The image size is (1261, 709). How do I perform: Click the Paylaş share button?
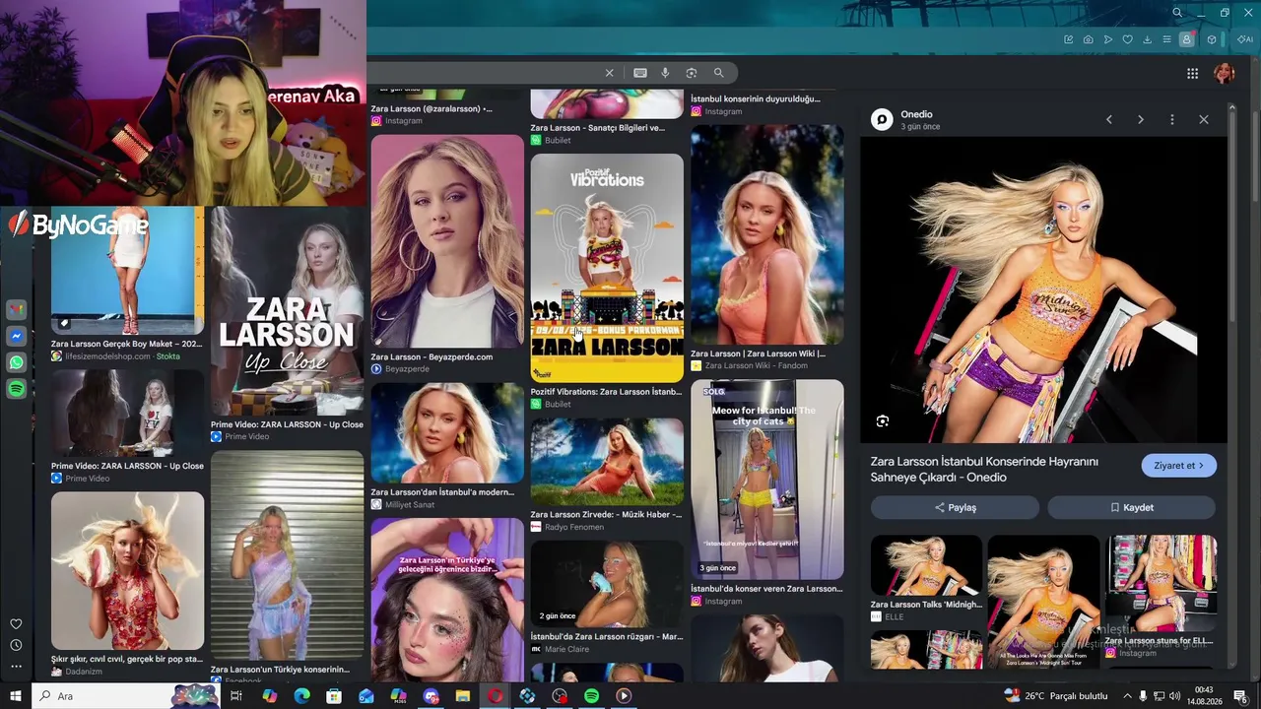click(955, 507)
